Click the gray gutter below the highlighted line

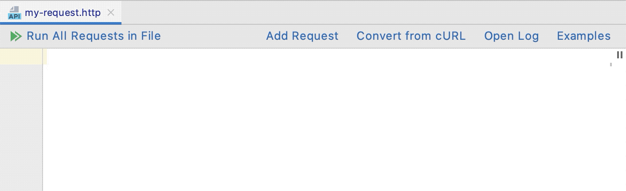click(21, 127)
